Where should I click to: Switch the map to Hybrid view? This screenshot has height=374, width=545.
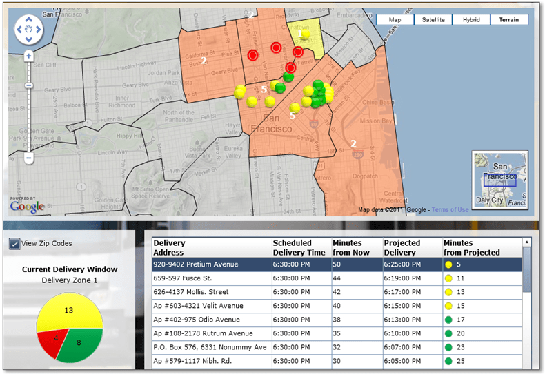pos(471,20)
